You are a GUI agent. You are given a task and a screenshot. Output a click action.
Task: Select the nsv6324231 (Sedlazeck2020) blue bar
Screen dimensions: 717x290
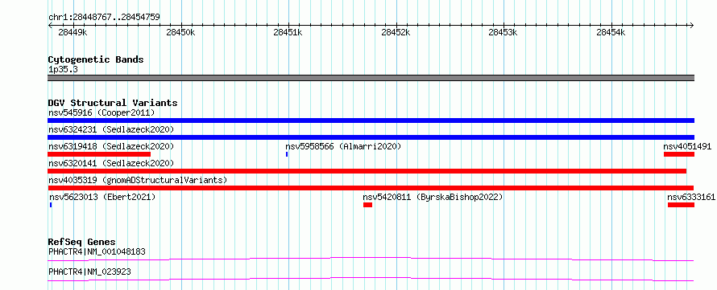[x=371, y=137]
